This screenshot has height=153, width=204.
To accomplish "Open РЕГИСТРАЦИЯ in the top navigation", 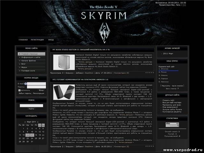I will pos(37,40).
